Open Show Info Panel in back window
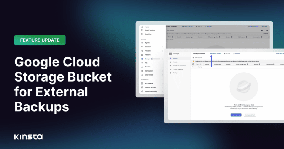Image resolution: width=284 pixels, height=149 pixels. tap(253, 26)
